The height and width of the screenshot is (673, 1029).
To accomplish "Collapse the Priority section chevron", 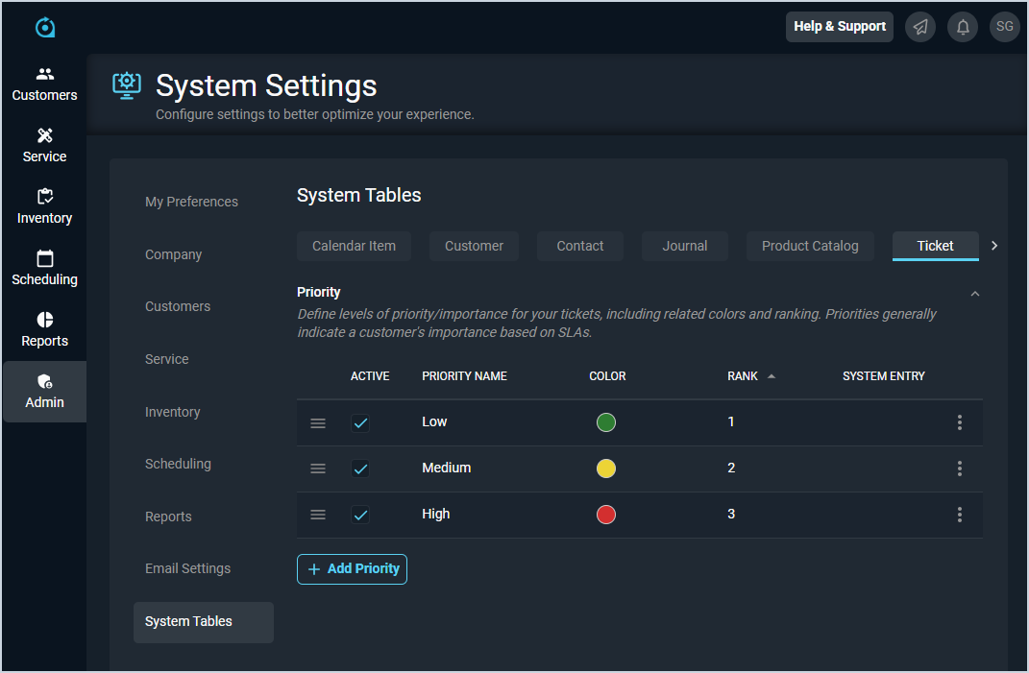I will [x=975, y=294].
